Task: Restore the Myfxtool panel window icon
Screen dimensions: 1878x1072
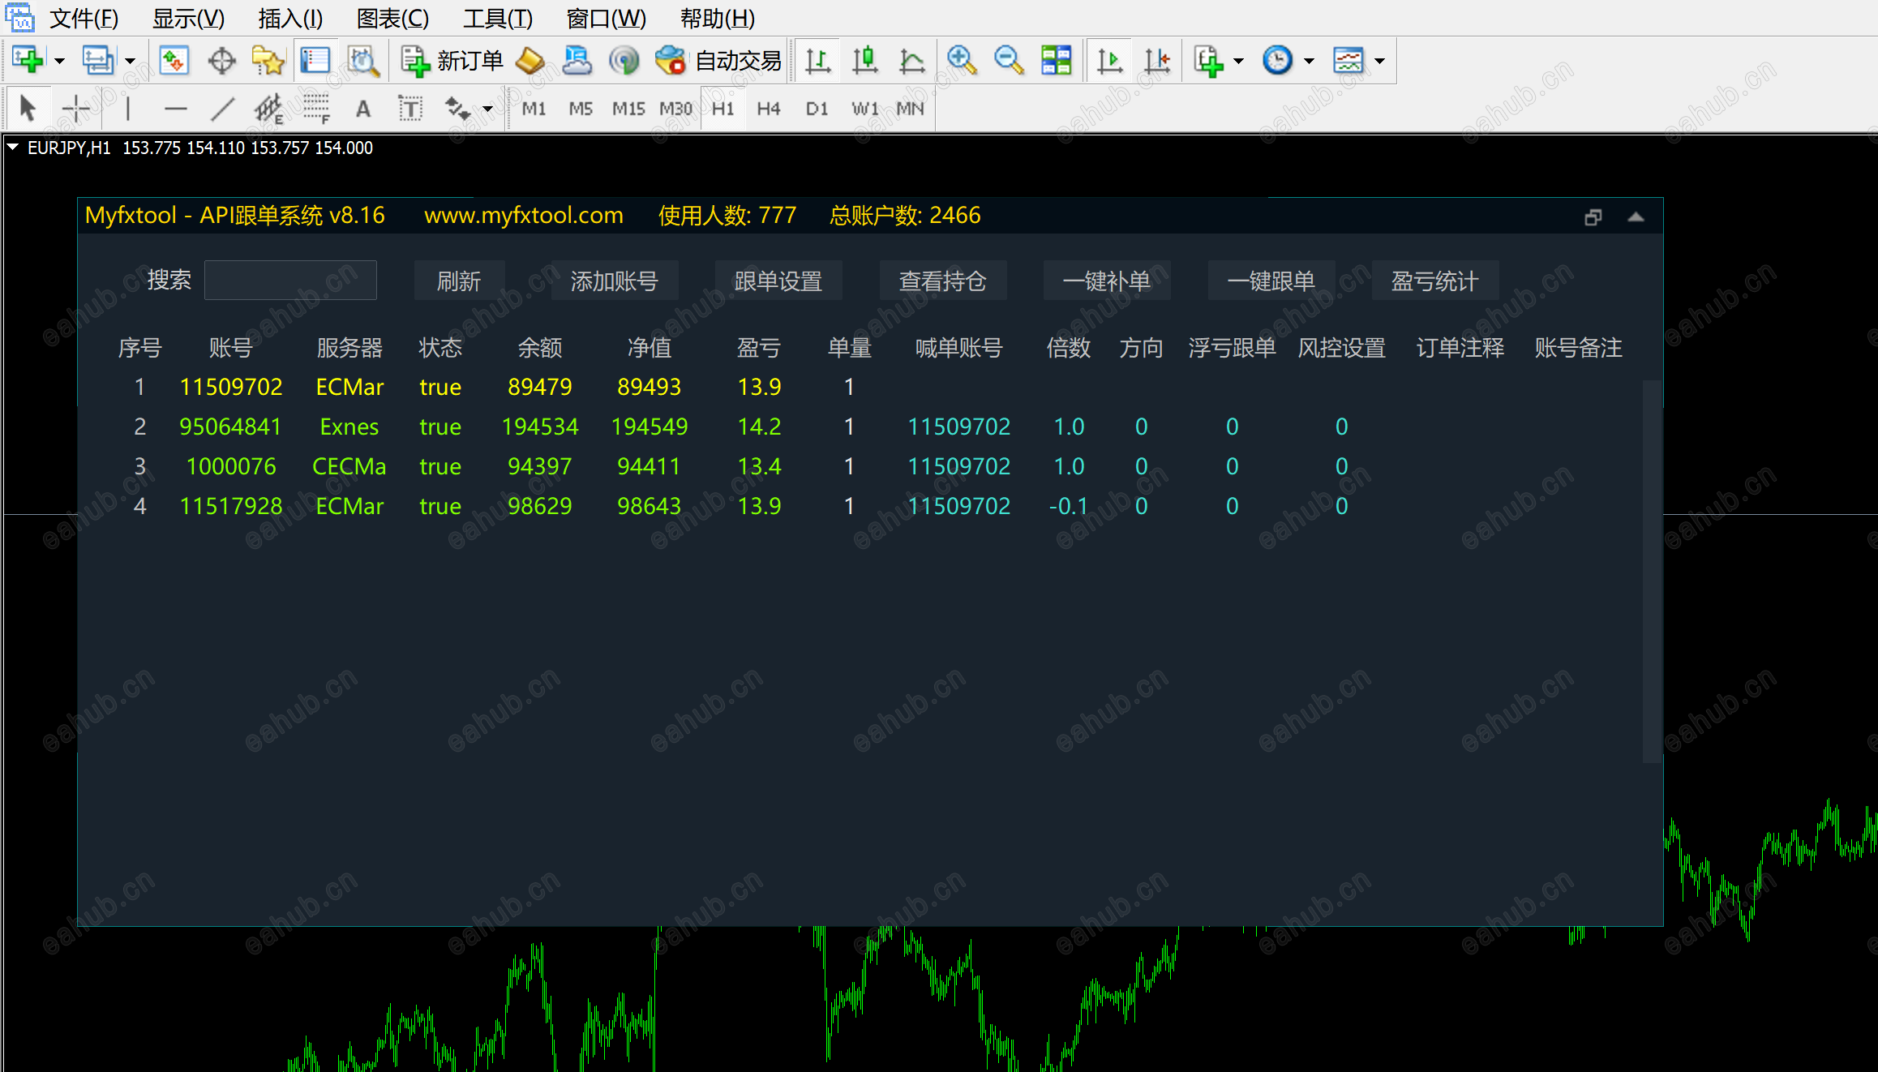Action: [x=1593, y=217]
